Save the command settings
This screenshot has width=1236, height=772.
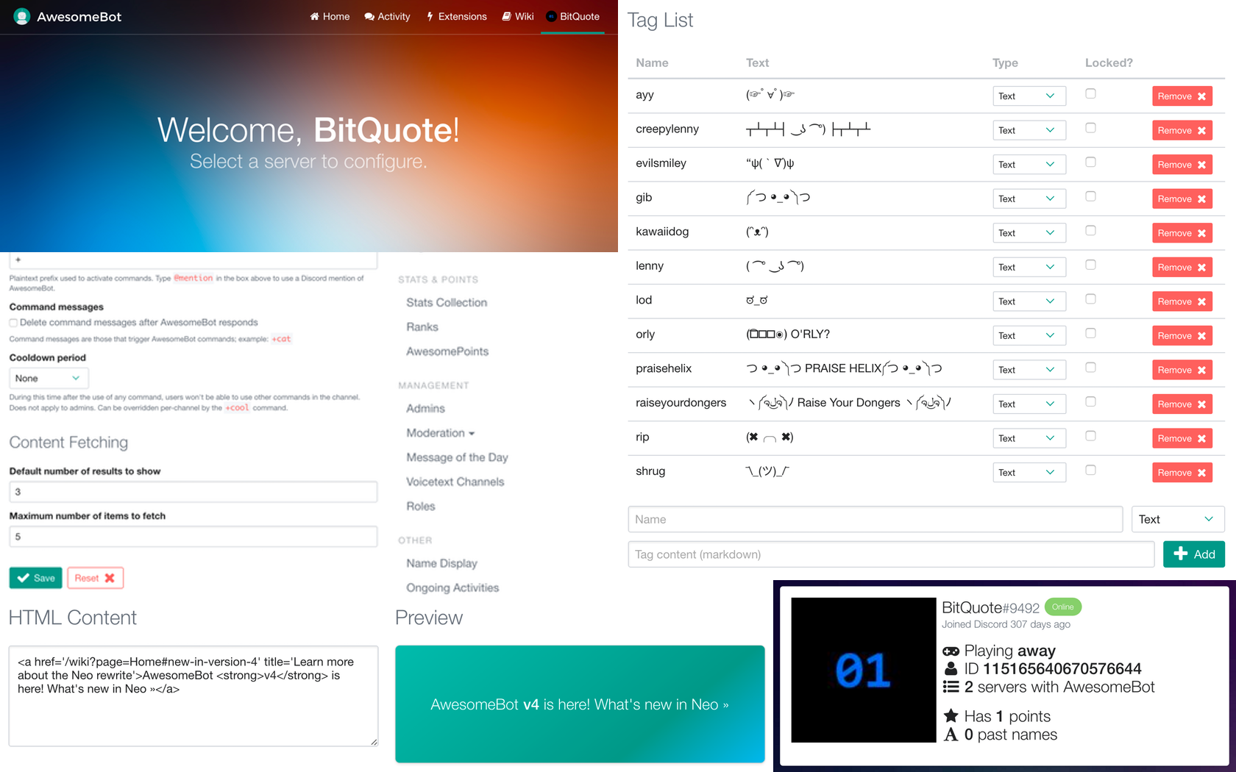(x=35, y=578)
